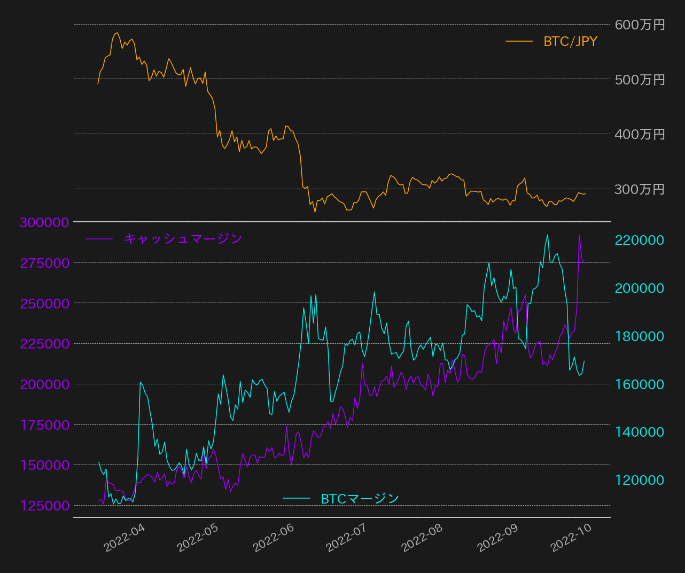This screenshot has height=573, width=685.
Task: Select the BTCマージン legend text
Action: (360, 498)
